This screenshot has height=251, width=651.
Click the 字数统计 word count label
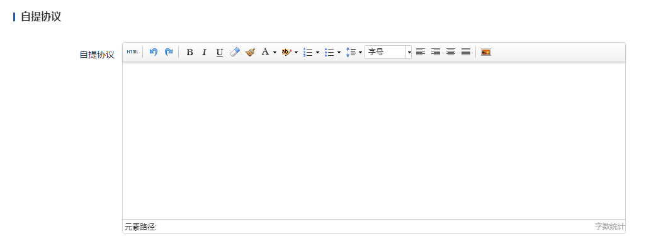tap(609, 226)
